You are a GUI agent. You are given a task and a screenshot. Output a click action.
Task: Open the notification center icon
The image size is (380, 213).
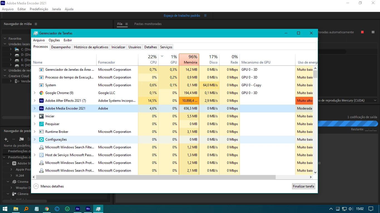point(371,209)
